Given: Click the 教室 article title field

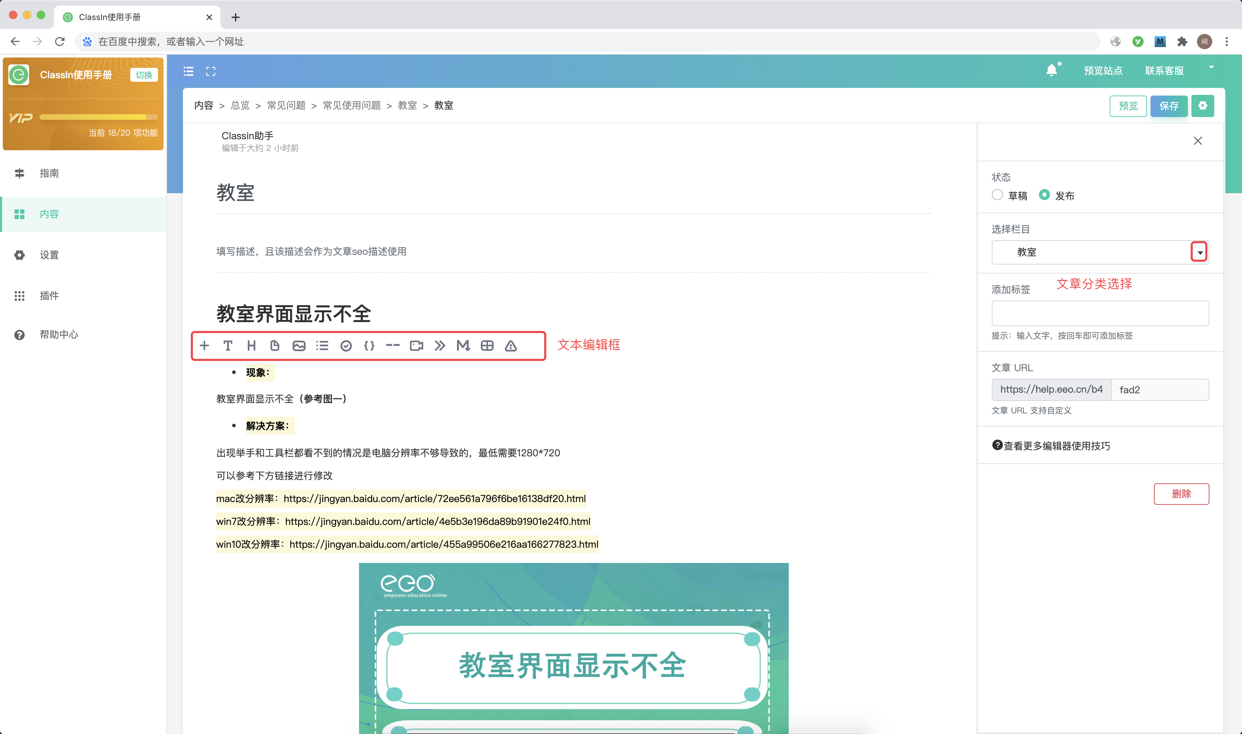Looking at the screenshot, I should (573, 193).
